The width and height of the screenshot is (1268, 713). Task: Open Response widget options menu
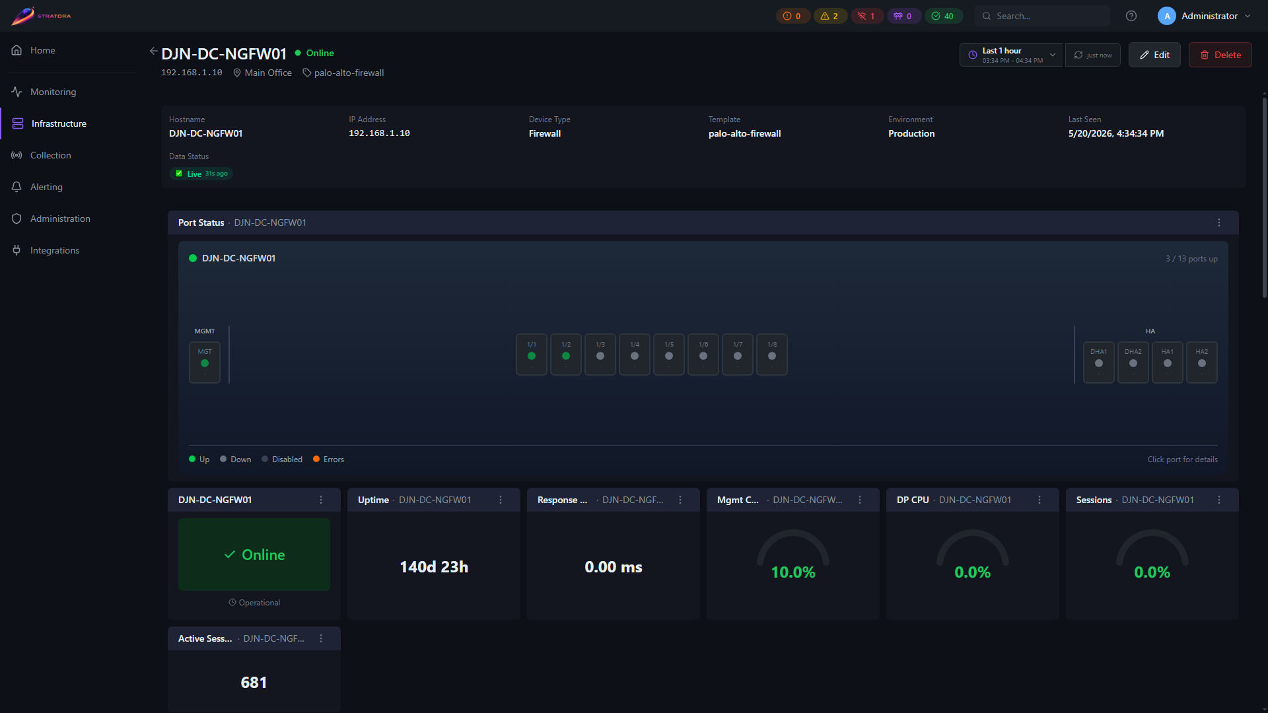click(x=680, y=500)
